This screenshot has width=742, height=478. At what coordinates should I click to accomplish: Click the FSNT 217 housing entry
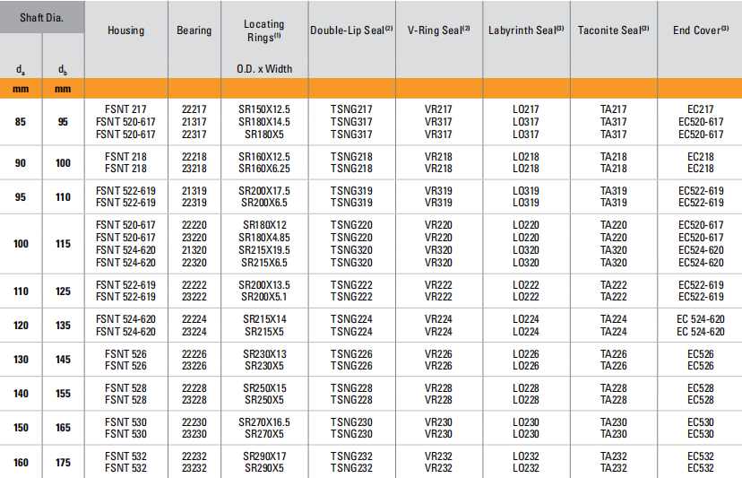[x=125, y=109]
